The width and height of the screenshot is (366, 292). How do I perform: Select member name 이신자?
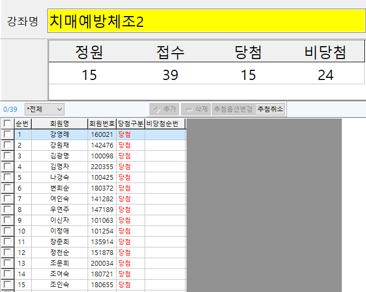coord(60,220)
